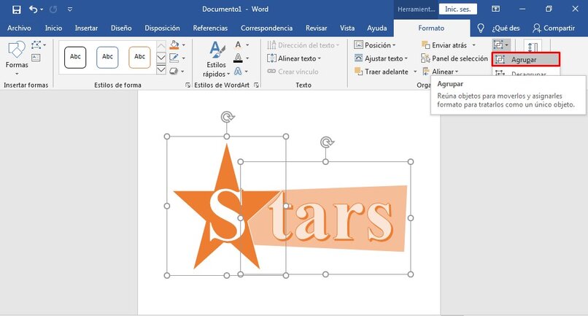Open the Ajustar texto dropdown
The width and height of the screenshot is (588, 316).
tap(381, 58)
